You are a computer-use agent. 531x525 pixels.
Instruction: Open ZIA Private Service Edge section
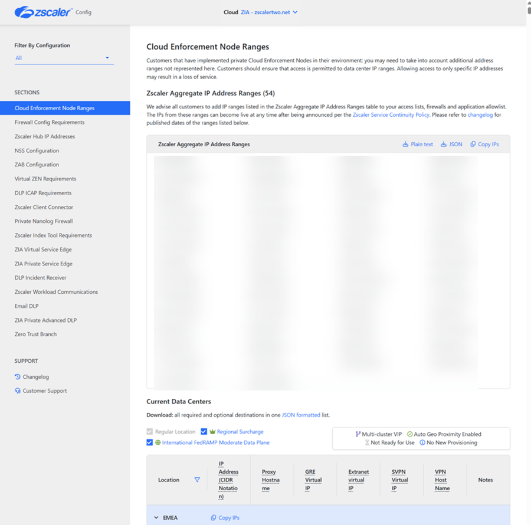click(43, 264)
